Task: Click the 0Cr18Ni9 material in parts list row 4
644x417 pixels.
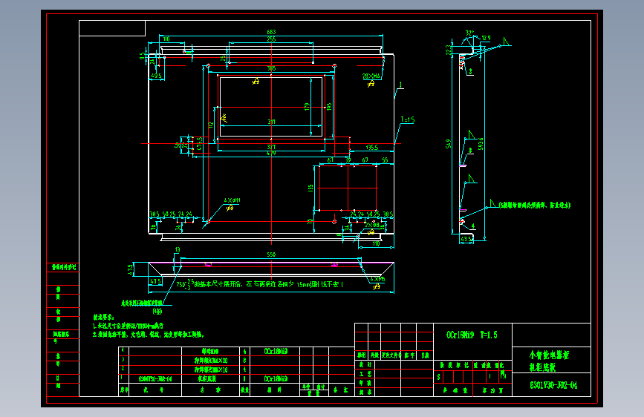Action: [275, 351]
